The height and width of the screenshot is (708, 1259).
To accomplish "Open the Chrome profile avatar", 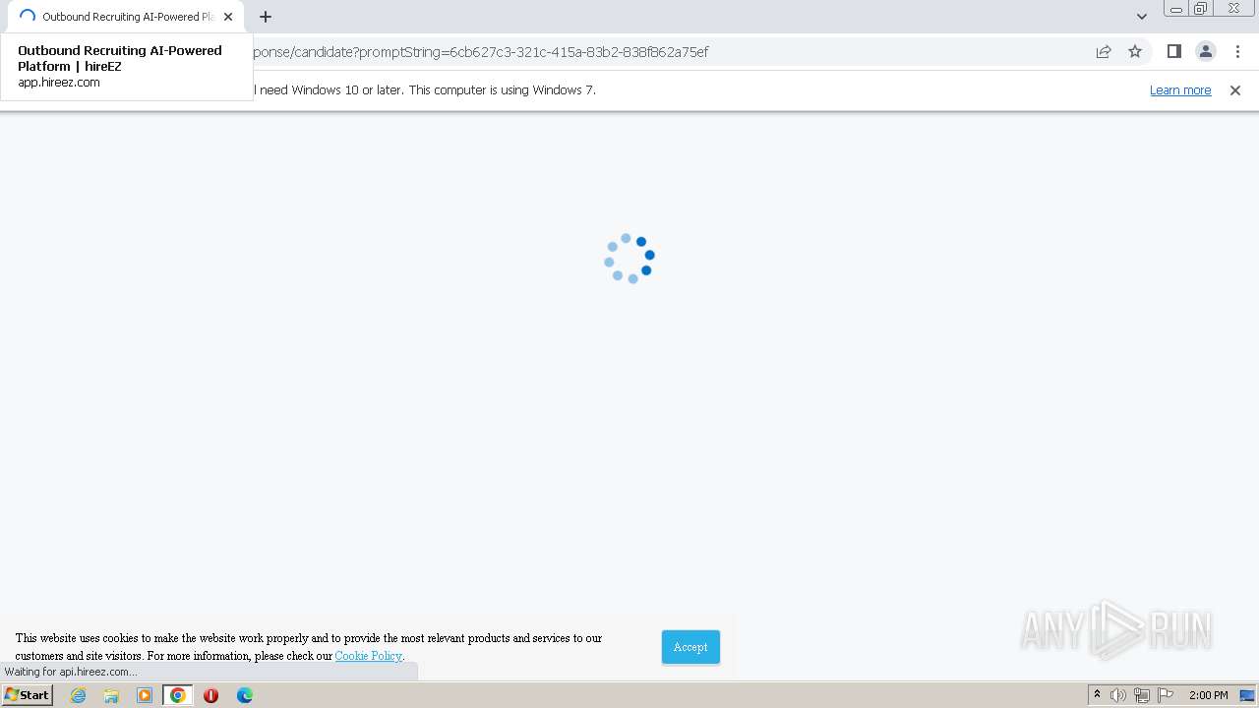I will pos(1206,52).
